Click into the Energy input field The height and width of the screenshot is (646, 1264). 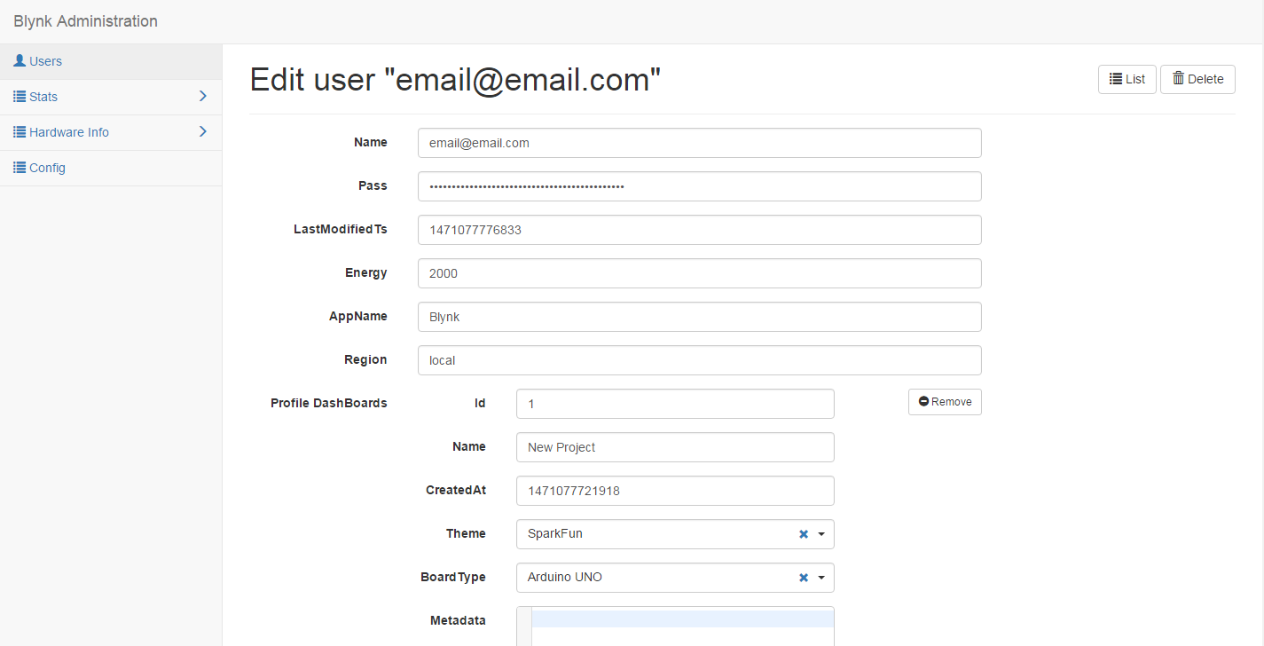pos(699,273)
